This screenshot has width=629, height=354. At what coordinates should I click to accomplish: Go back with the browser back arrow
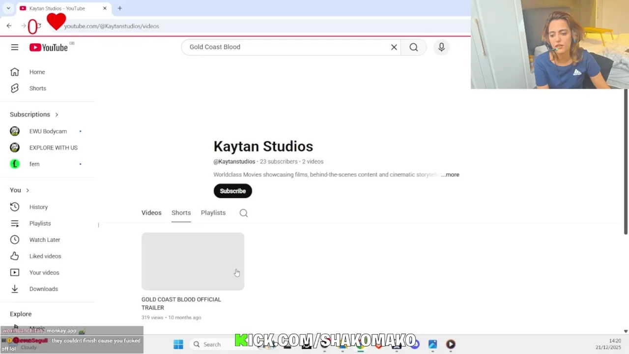tap(9, 26)
